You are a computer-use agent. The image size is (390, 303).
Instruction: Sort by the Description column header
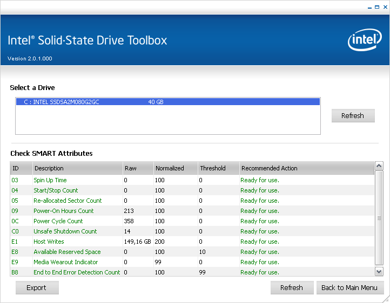[78, 168]
